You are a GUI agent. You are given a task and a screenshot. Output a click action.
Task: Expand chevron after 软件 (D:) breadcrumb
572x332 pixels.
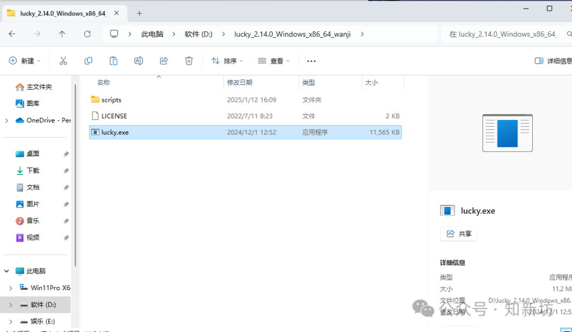click(224, 34)
